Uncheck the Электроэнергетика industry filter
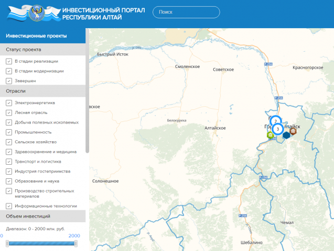This screenshot has width=334, height=251. coord(9,103)
